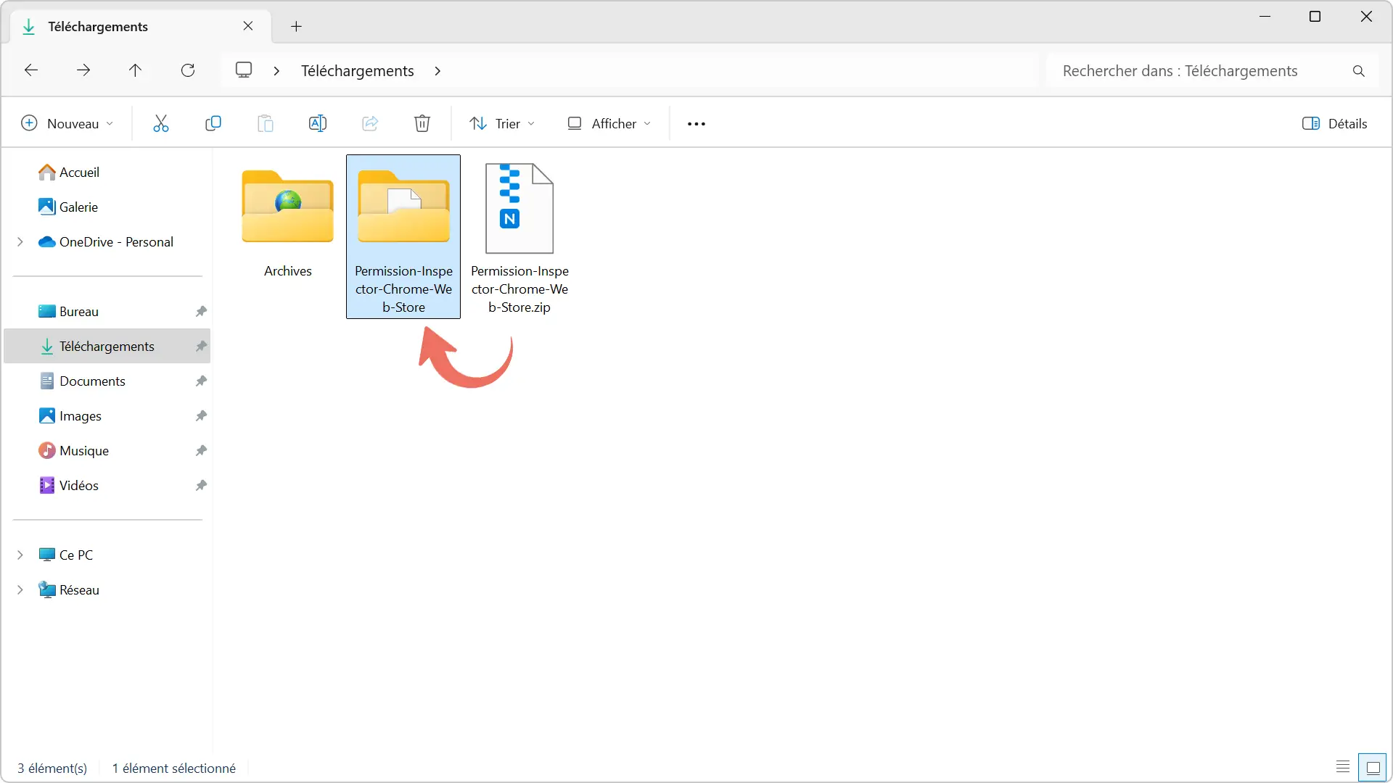Go to Accueil in the sidebar
This screenshot has width=1393, height=783.
(x=69, y=172)
